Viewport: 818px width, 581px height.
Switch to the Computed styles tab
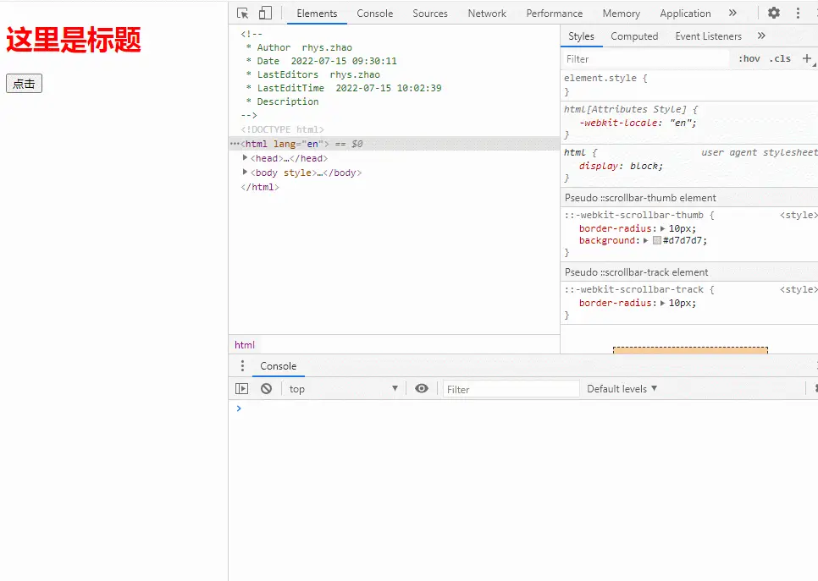(x=634, y=36)
